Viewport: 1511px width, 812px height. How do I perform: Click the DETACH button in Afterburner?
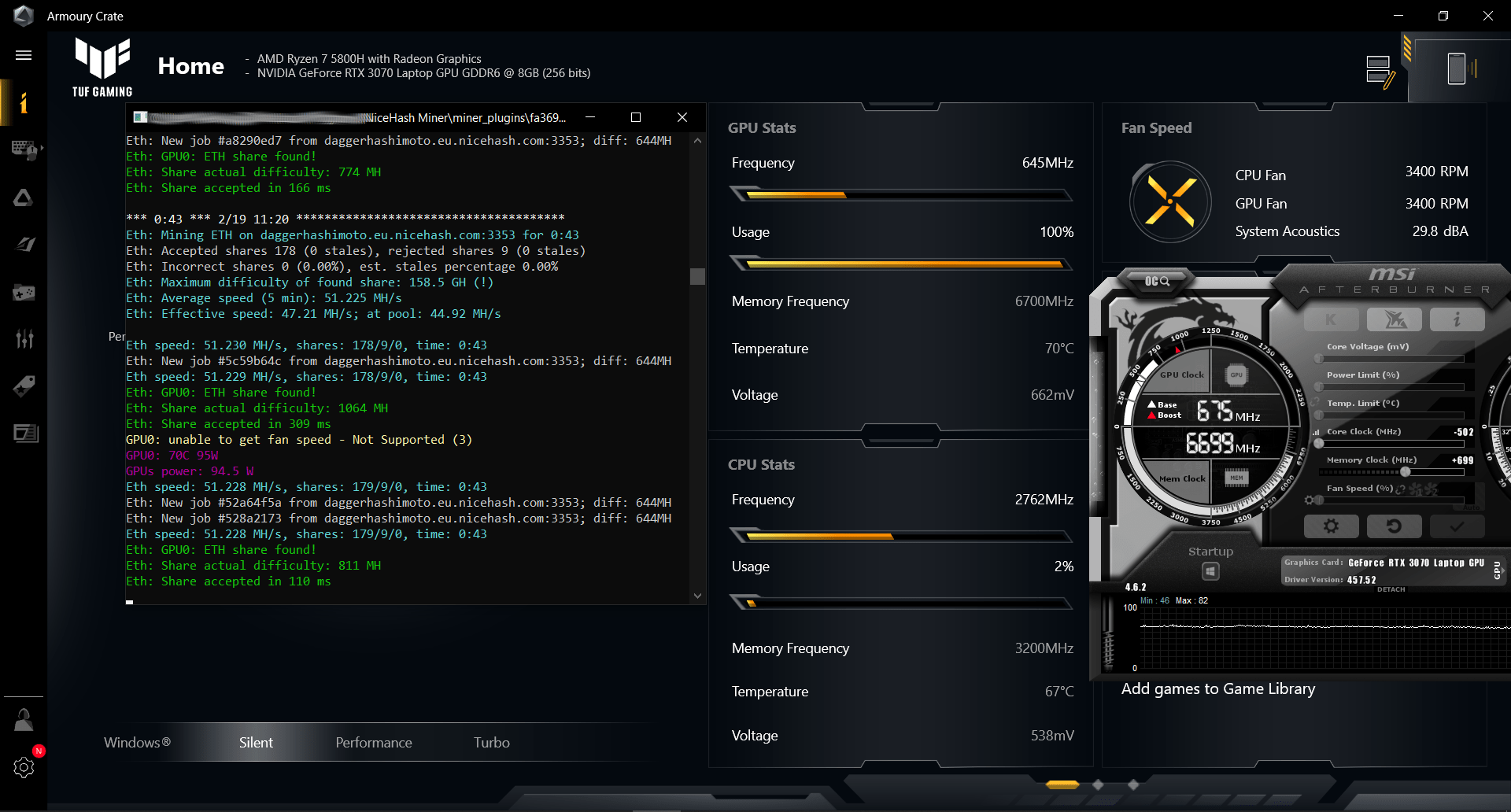tap(1391, 589)
